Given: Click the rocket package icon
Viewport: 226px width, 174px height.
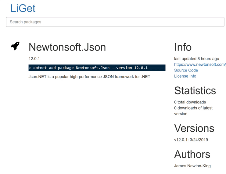Looking at the screenshot, I should (15, 46).
